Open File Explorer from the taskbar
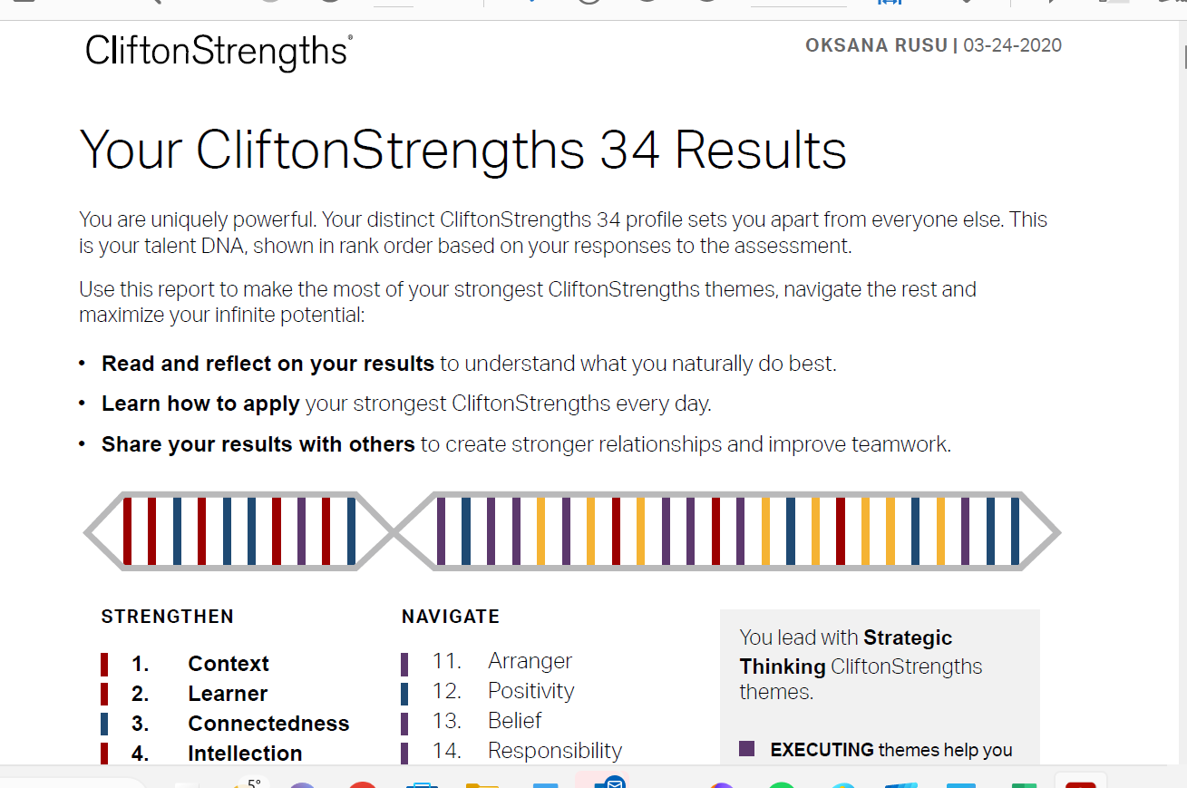 tap(482, 781)
